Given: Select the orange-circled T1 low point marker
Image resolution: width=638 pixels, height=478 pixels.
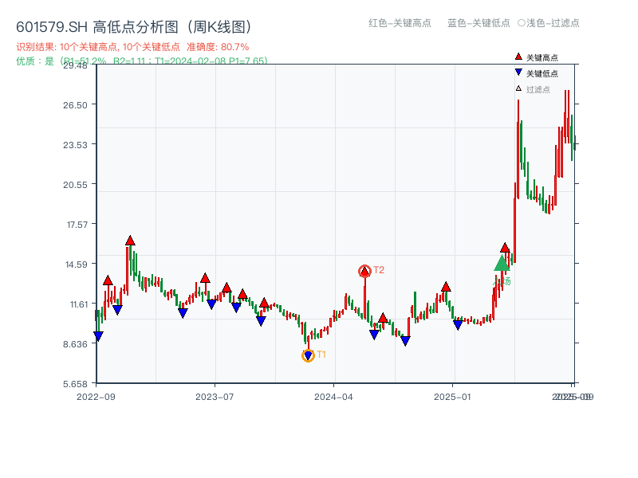Looking at the screenshot, I should [x=308, y=355].
